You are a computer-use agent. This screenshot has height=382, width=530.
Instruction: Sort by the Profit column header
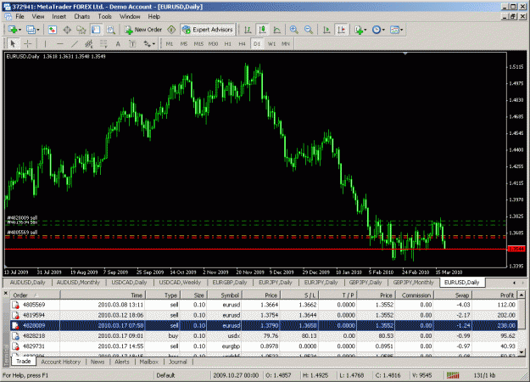494,295
